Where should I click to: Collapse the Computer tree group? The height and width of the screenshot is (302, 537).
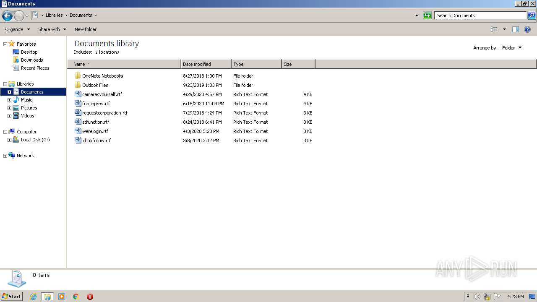pos(5,132)
